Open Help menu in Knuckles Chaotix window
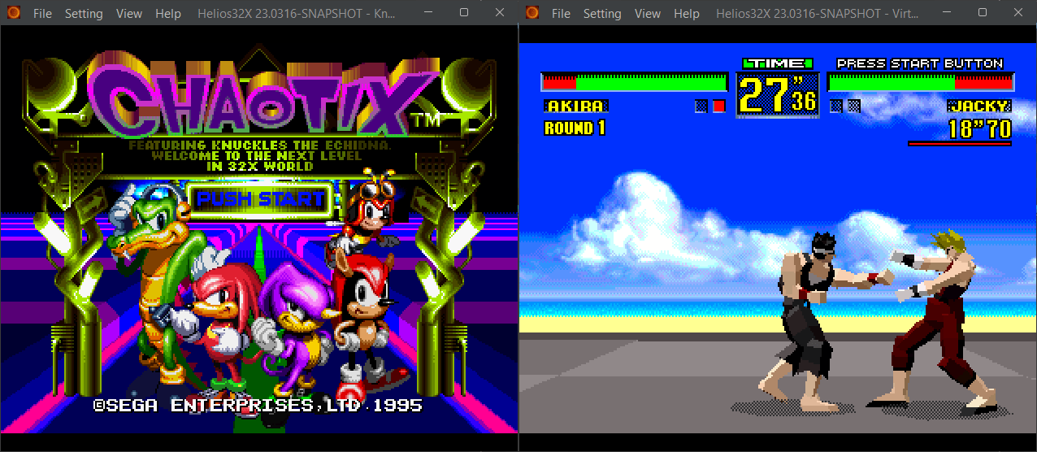1037x452 pixels. [168, 14]
